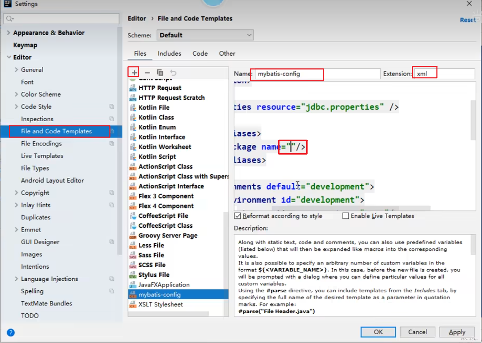This screenshot has height=343, width=482.
Task: Open File Types settings
Action: (x=35, y=168)
